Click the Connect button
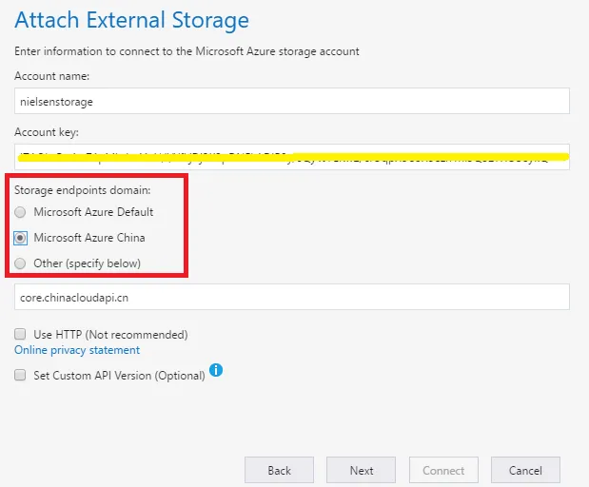This screenshot has width=589, height=487. point(443,470)
